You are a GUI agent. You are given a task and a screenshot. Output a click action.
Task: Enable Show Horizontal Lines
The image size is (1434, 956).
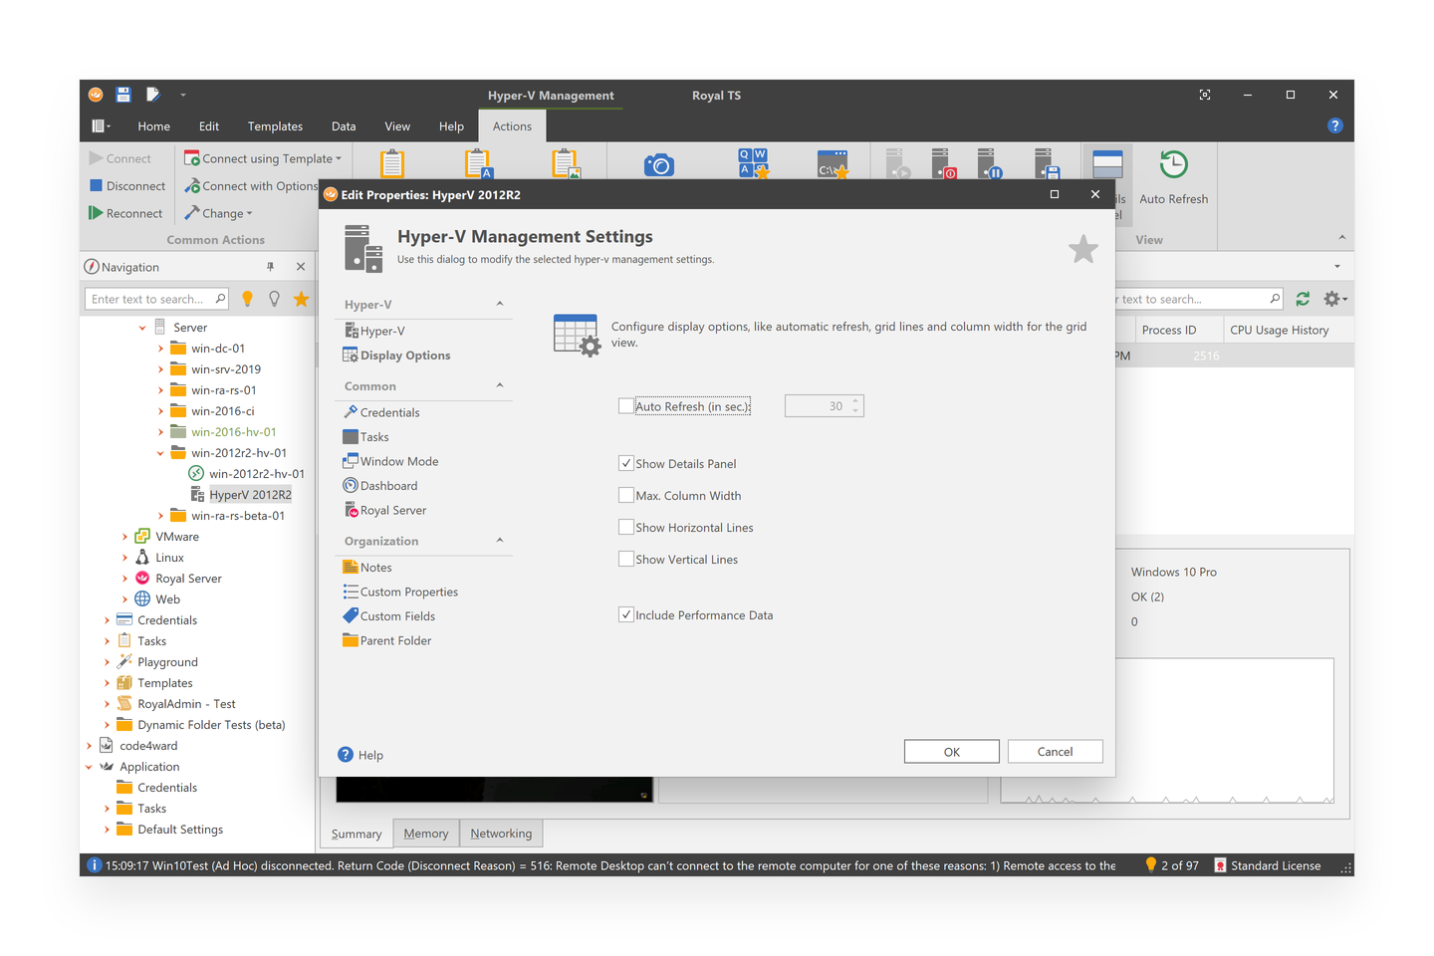click(x=626, y=527)
